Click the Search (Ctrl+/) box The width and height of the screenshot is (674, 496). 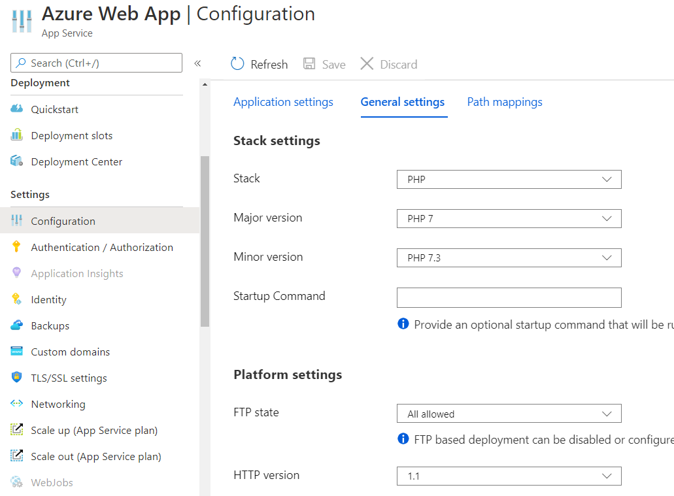(x=96, y=63)
